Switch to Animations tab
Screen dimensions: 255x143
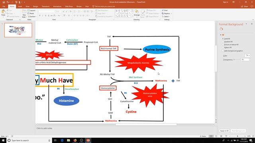(x=57, y=6)
